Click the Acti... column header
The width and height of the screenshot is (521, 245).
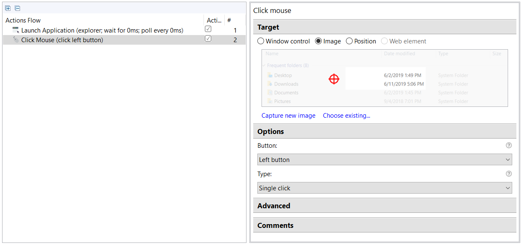[214, 20]
